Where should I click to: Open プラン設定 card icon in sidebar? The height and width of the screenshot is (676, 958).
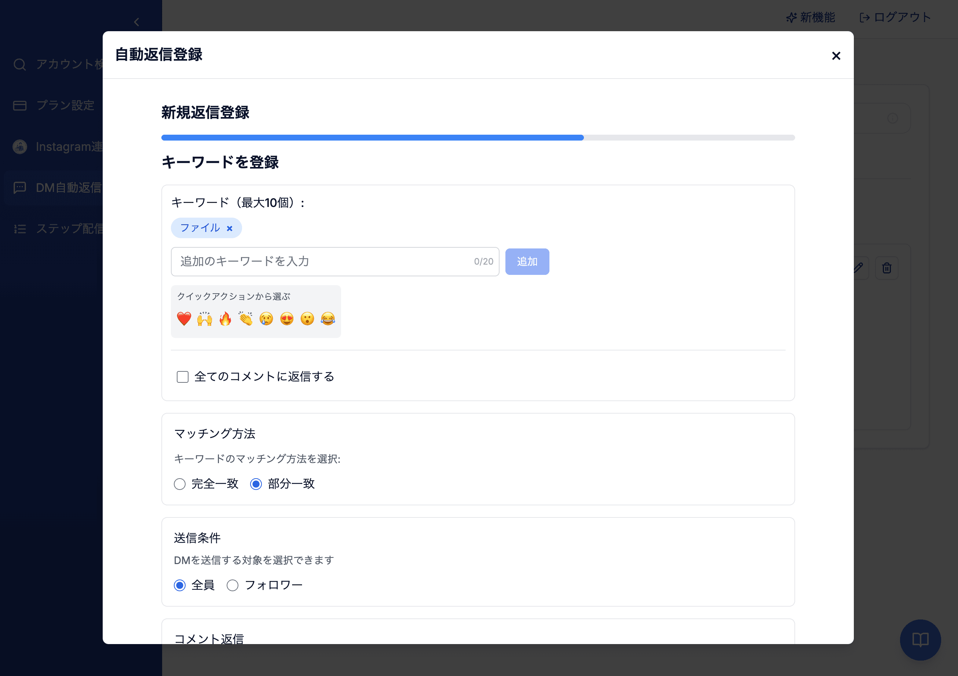[x=19, y=105]
